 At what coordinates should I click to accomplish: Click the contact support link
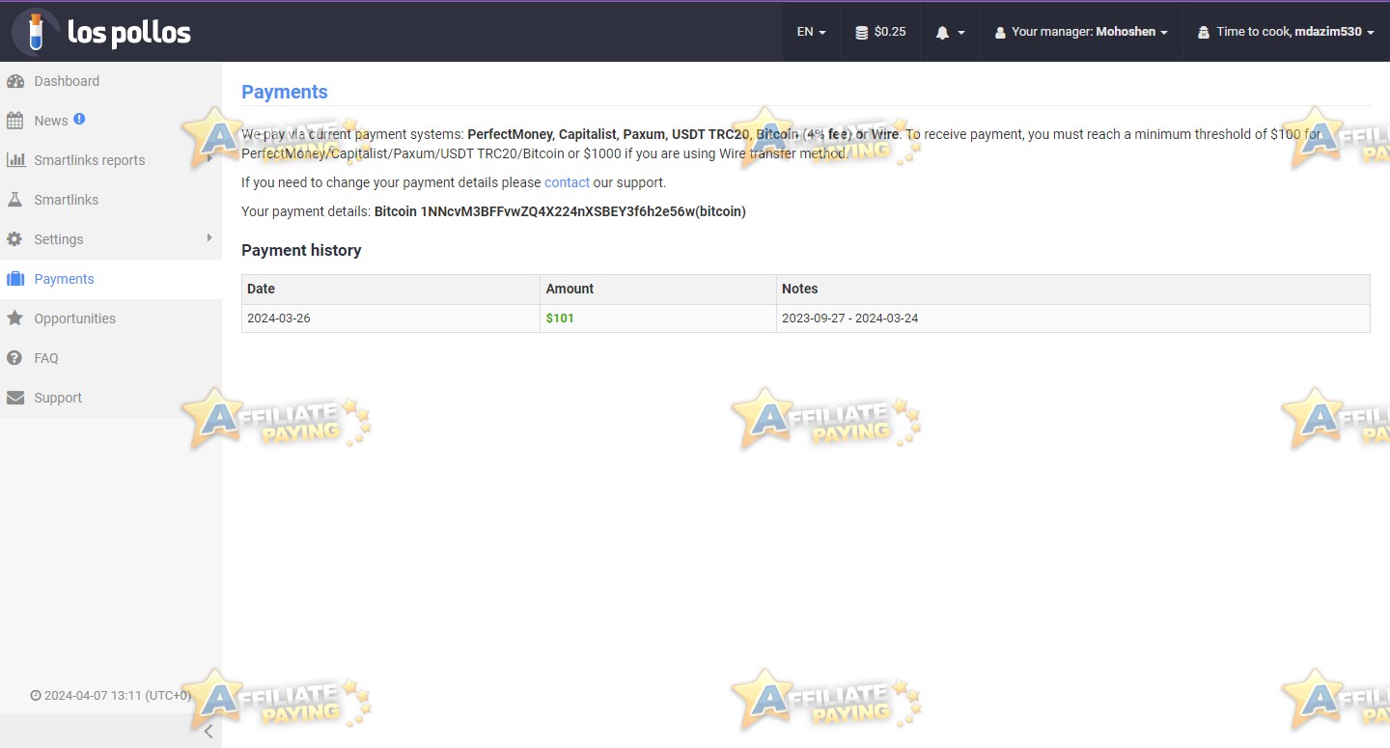tap(567, 182)
